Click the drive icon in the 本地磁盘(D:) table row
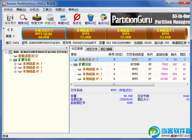This screenshot has height=140, width=192. point(79,69)
